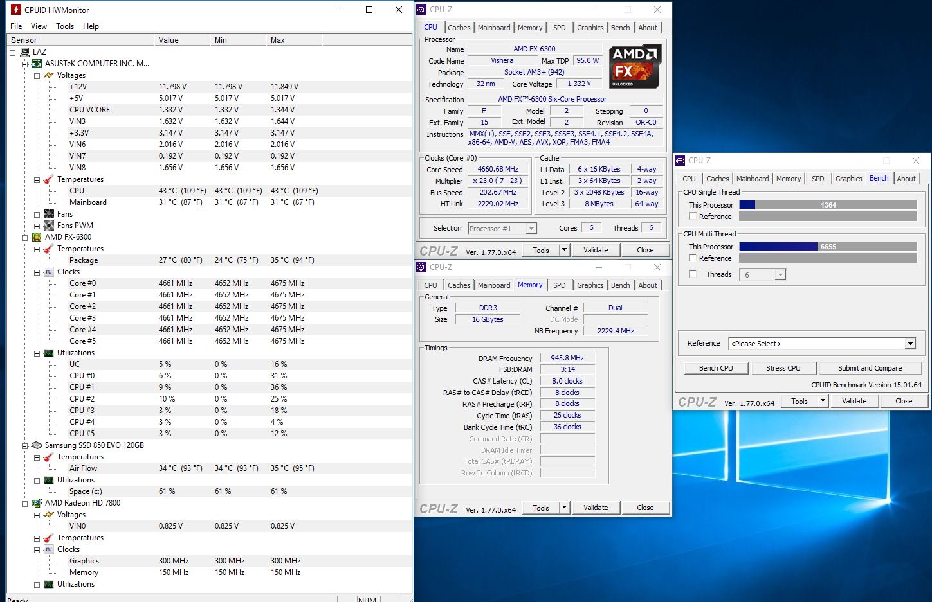Switch to Graphics tab in CPU-Z Bench window

[849, 179]
